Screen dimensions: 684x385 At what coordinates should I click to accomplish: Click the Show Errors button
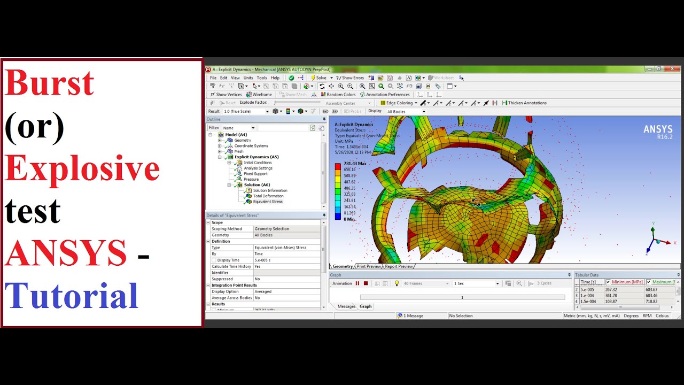point(350,78)
